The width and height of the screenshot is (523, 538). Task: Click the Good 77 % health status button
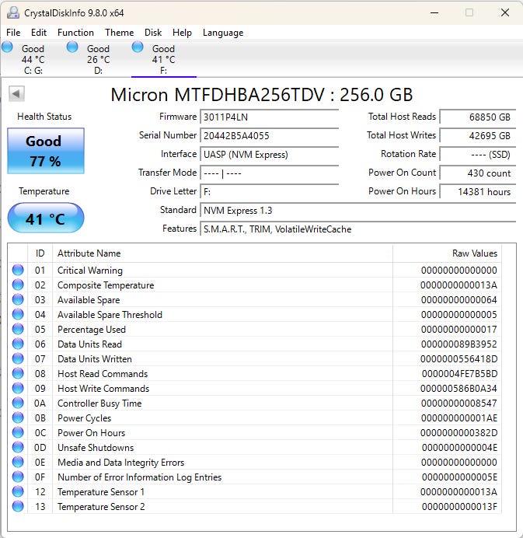coord(44,151)
